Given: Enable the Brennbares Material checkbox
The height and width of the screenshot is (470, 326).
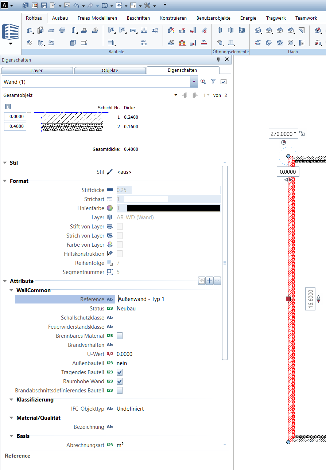Looking at the screenshot, I should click(120, 336).
